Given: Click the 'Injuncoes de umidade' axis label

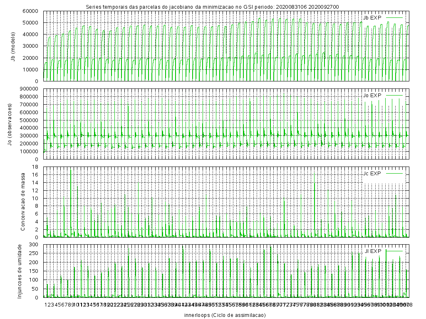Looking at the screenshot, I should [19, 271].
